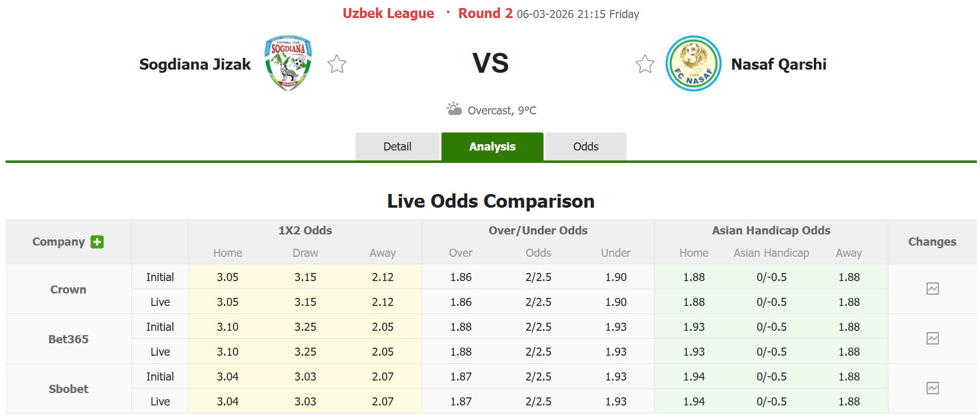Select the Analysis tab

(x=492, y=146)
